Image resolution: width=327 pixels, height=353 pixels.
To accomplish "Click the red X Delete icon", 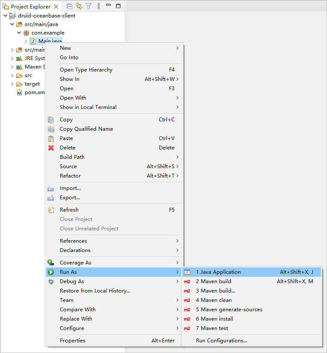I will pos(51,148).
